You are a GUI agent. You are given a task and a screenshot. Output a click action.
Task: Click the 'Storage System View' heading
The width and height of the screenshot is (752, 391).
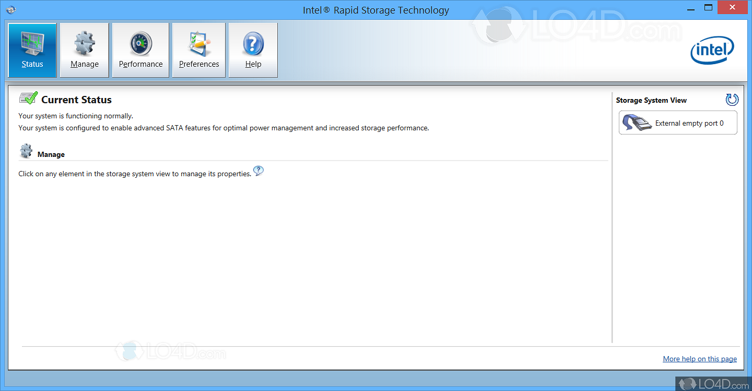pyautogui.click(x=651, y=100)
